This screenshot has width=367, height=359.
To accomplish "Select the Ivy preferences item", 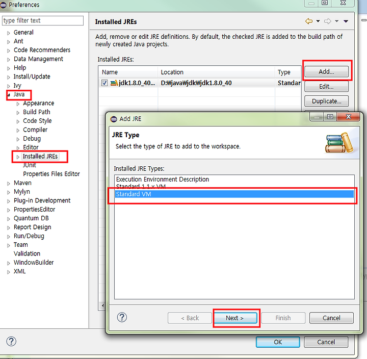I will [17, 86].
